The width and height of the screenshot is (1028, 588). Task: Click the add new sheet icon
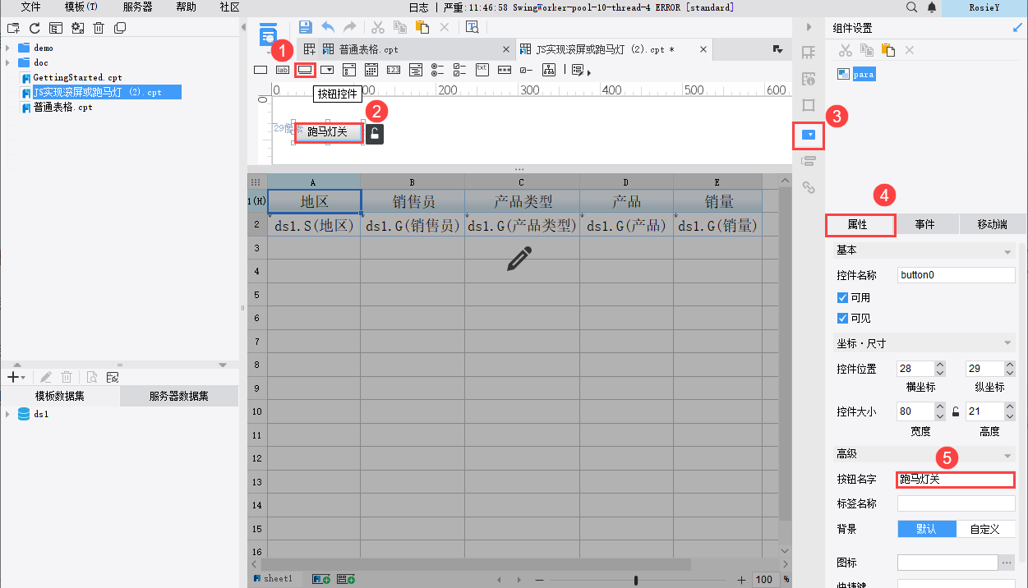[x=320, y=579]
